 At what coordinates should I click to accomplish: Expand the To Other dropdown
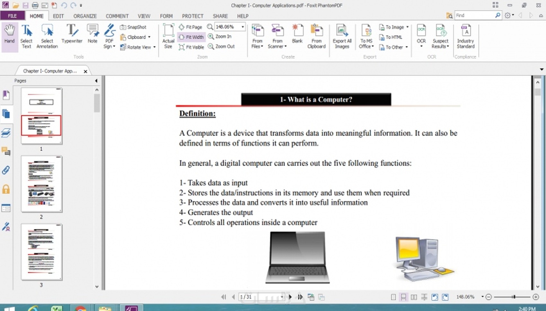coord(407,47)
